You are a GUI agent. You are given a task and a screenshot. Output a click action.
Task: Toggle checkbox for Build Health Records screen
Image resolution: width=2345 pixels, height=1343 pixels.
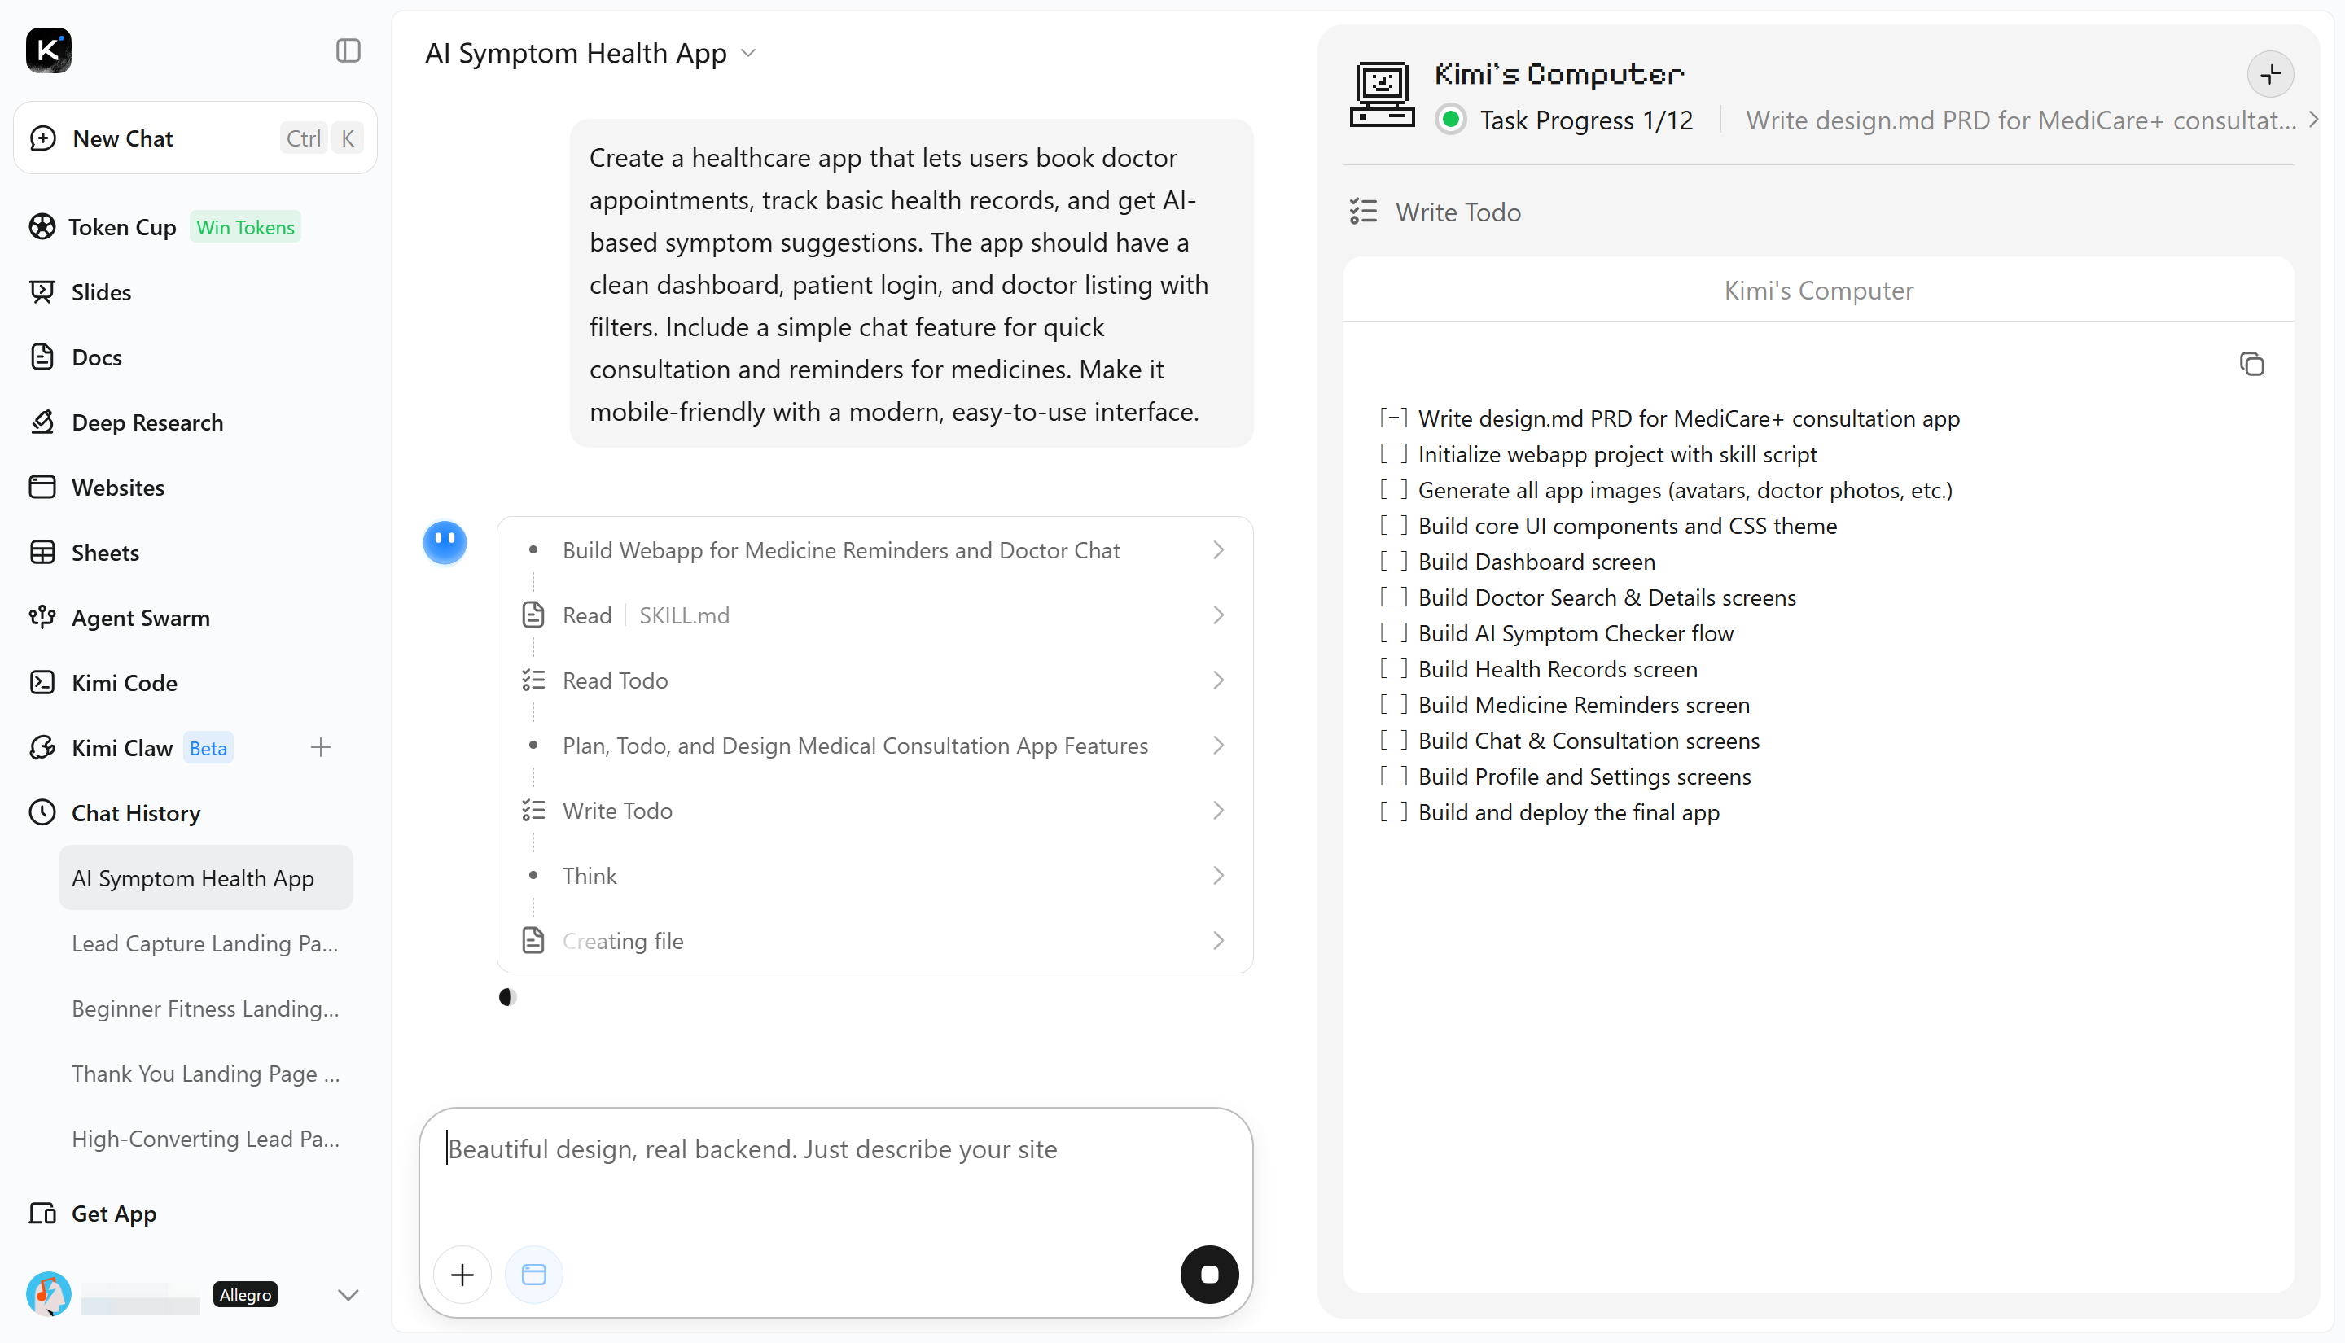click(1393, 669)
